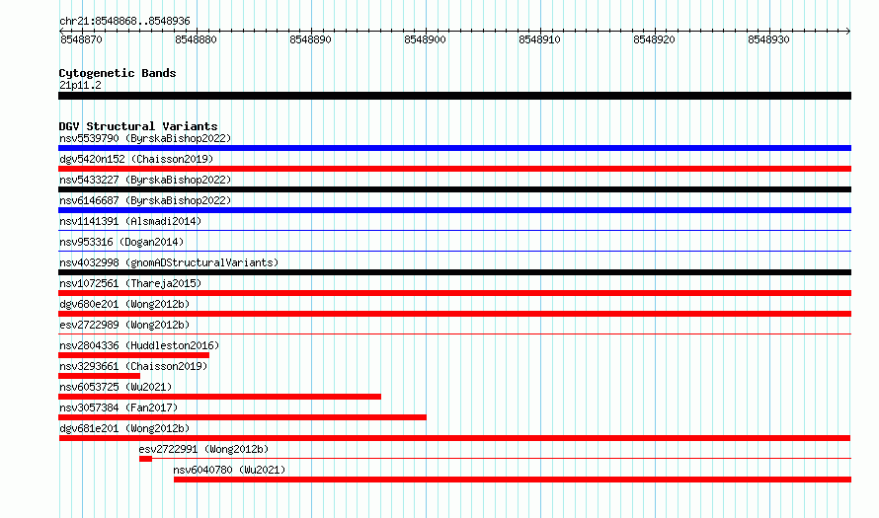Click the short red bar for nsv3293661
879x518 pixels.
pyautogui.click(x=99, y=376)
